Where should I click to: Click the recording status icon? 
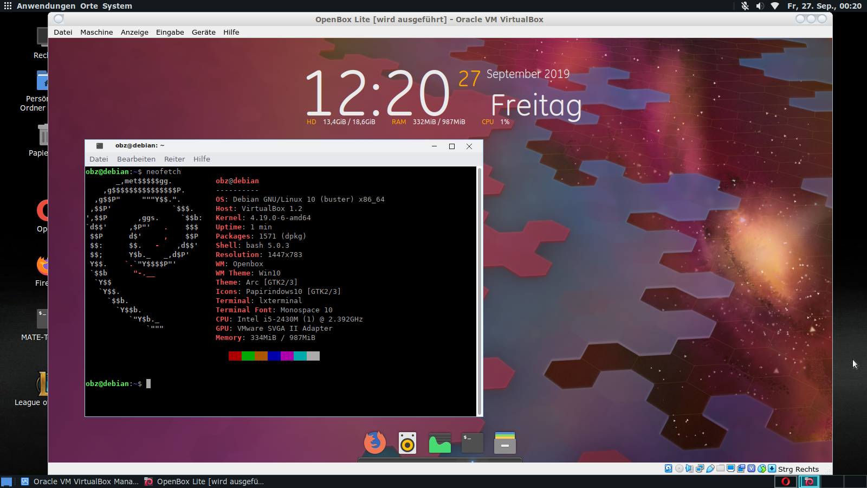coord(741,468)
